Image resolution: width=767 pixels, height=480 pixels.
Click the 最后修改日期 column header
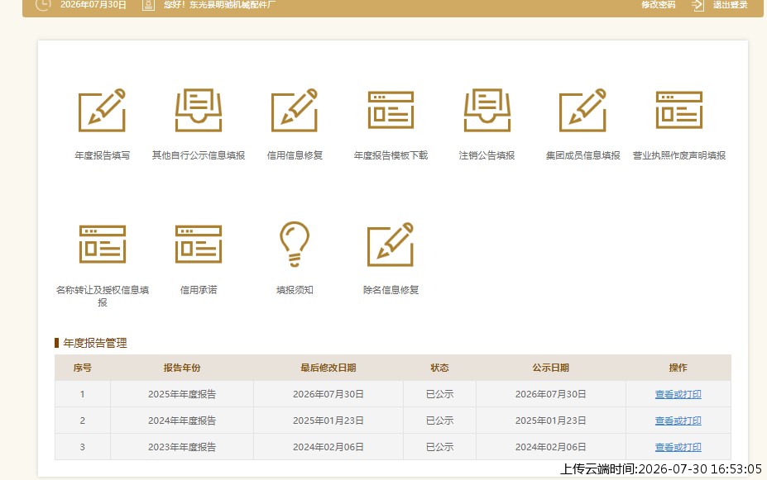(328, 368)
